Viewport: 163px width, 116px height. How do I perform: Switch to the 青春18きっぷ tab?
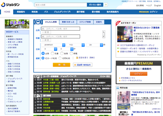click(x=68, y=22)
